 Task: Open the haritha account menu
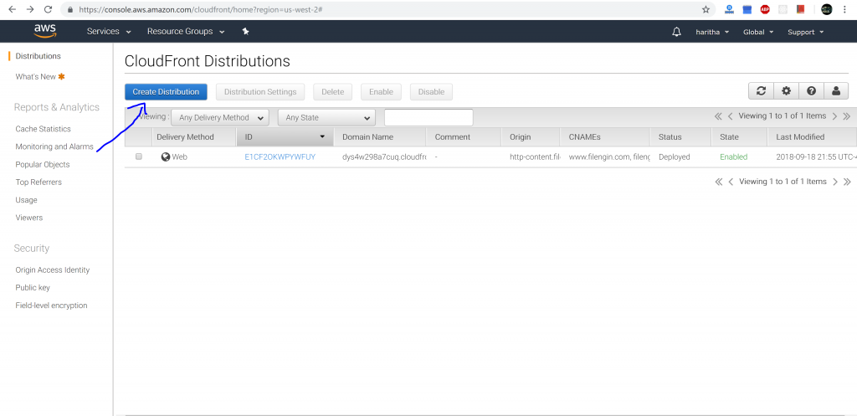click(x=712, y=32)
